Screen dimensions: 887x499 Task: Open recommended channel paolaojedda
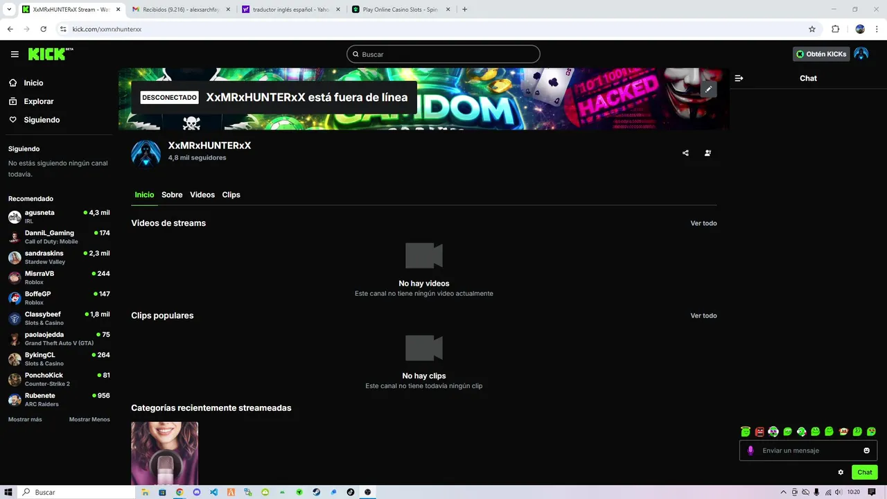[59, 338]
